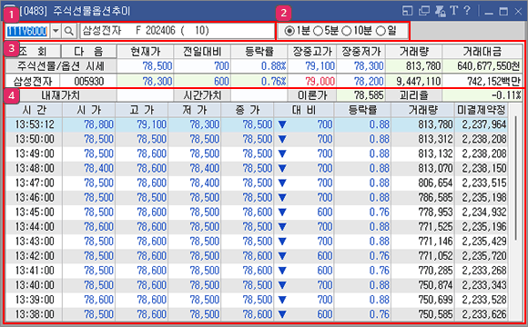Click the 고가 column header
The height and width of the screenshot is (327, 528).
(142, 110)
